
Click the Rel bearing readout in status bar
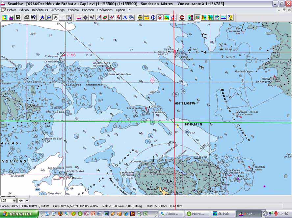(x=122, y=206)
